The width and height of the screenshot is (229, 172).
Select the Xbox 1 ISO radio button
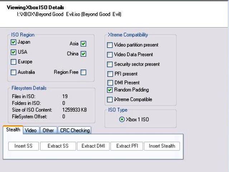pos(122,119)
